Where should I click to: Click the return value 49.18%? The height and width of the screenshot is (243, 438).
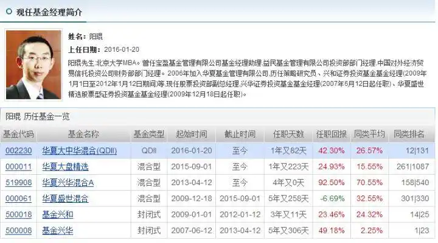click(332, 230)
